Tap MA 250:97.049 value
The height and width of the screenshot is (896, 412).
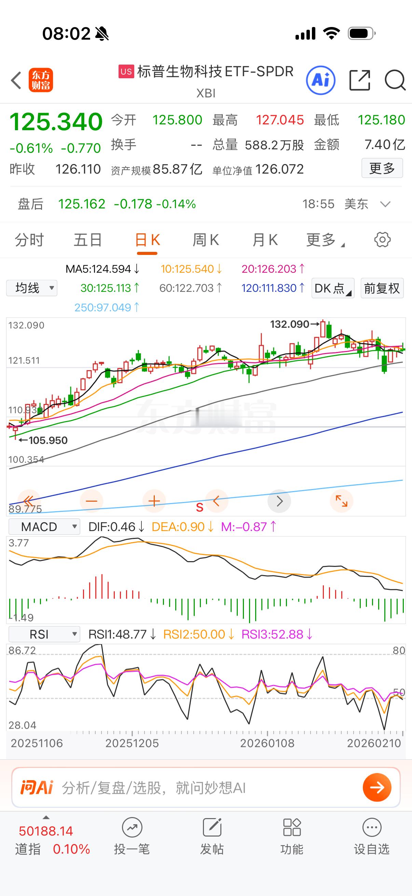click(107, 308)
